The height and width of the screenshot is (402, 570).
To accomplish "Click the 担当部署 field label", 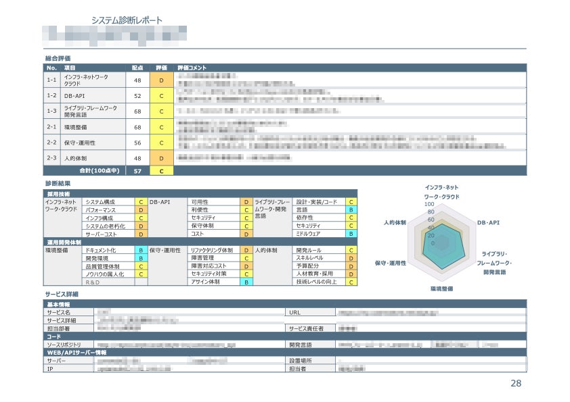I will pyautogui.click(x=58, y=329).
